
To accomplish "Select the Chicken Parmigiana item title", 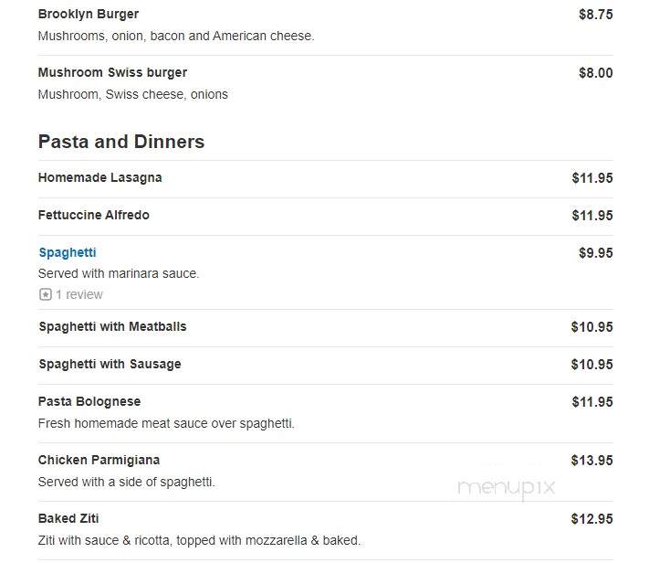I will tap(99, 460).
